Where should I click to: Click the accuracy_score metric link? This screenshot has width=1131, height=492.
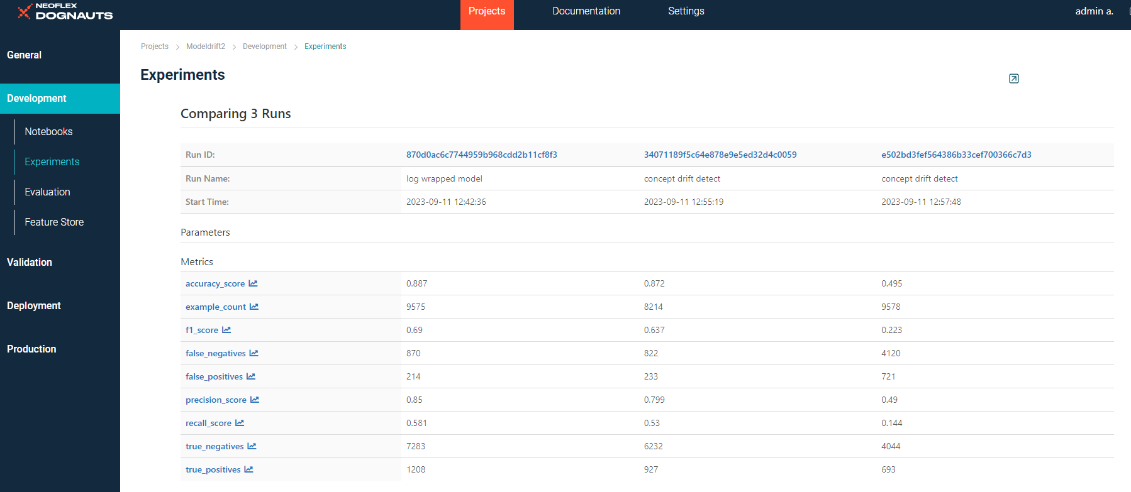tap(215, 283)
